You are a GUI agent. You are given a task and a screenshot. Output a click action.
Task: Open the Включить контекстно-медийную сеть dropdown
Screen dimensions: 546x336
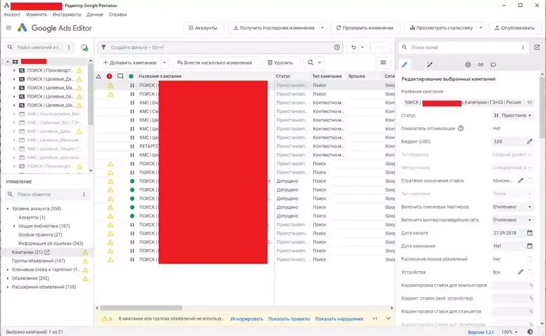pyautogui.click(x=513, y=220)
